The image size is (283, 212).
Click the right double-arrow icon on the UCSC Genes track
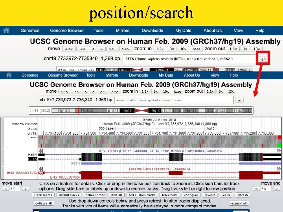tap(279, 151)
